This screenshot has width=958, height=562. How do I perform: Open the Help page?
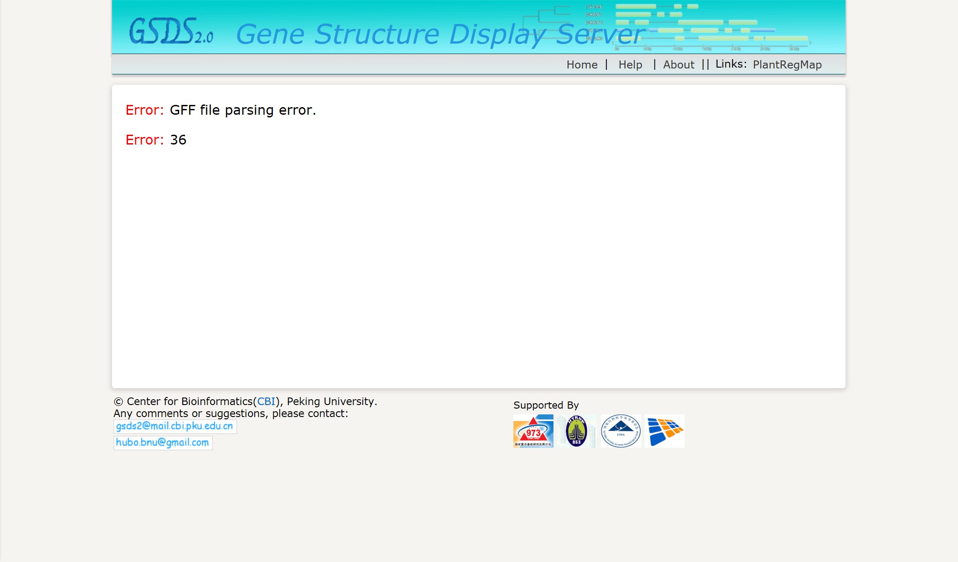pos(630,65)
